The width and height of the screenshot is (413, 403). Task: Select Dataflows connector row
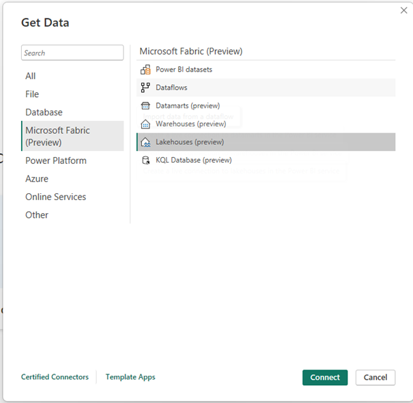tap(266, 87)
